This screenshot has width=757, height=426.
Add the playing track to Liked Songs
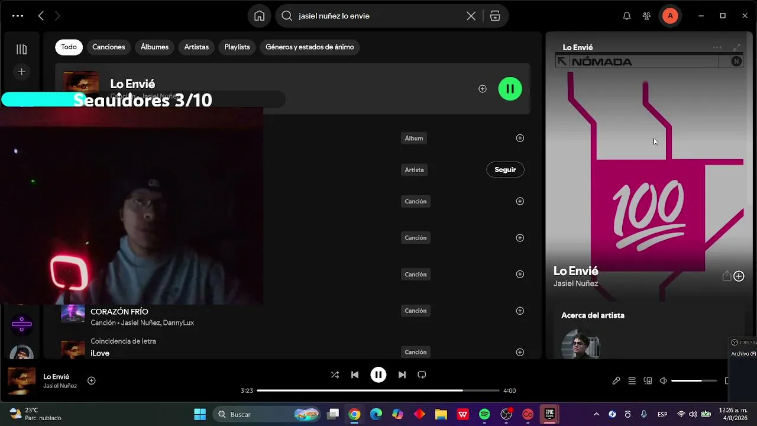(91, 380)
